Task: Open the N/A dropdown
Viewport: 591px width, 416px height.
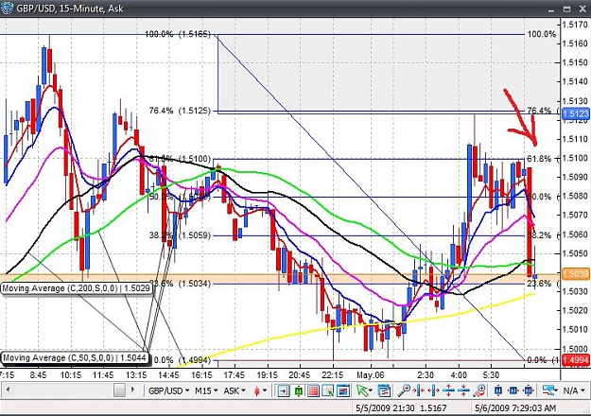Action: point(574,390)
